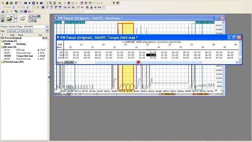This screenshot has height=142, width=252.
Task: Click the 39.60 cell in 600 row
Action: point(87,52)
